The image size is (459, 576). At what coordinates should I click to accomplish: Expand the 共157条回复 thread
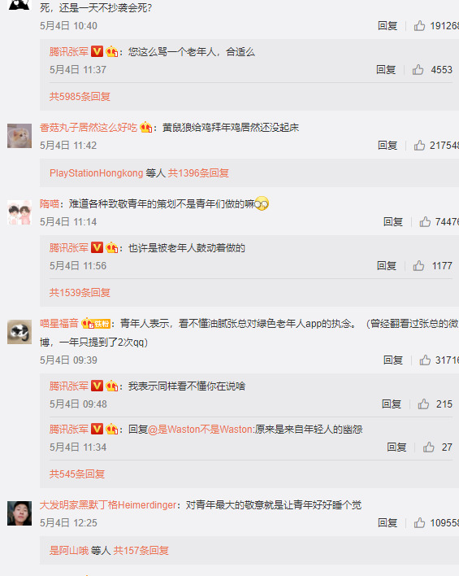tap(141, 550)
